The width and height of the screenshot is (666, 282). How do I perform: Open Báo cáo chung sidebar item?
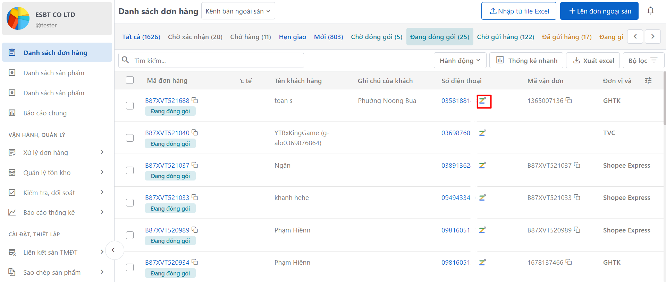57,113
